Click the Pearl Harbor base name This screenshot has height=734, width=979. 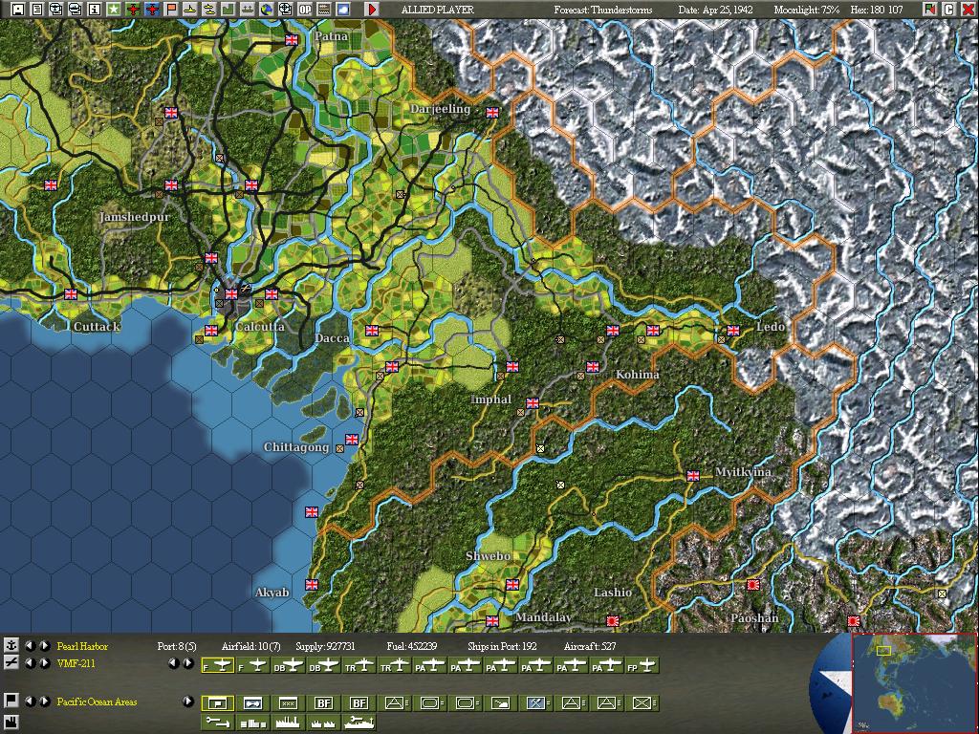coord(82,646)
